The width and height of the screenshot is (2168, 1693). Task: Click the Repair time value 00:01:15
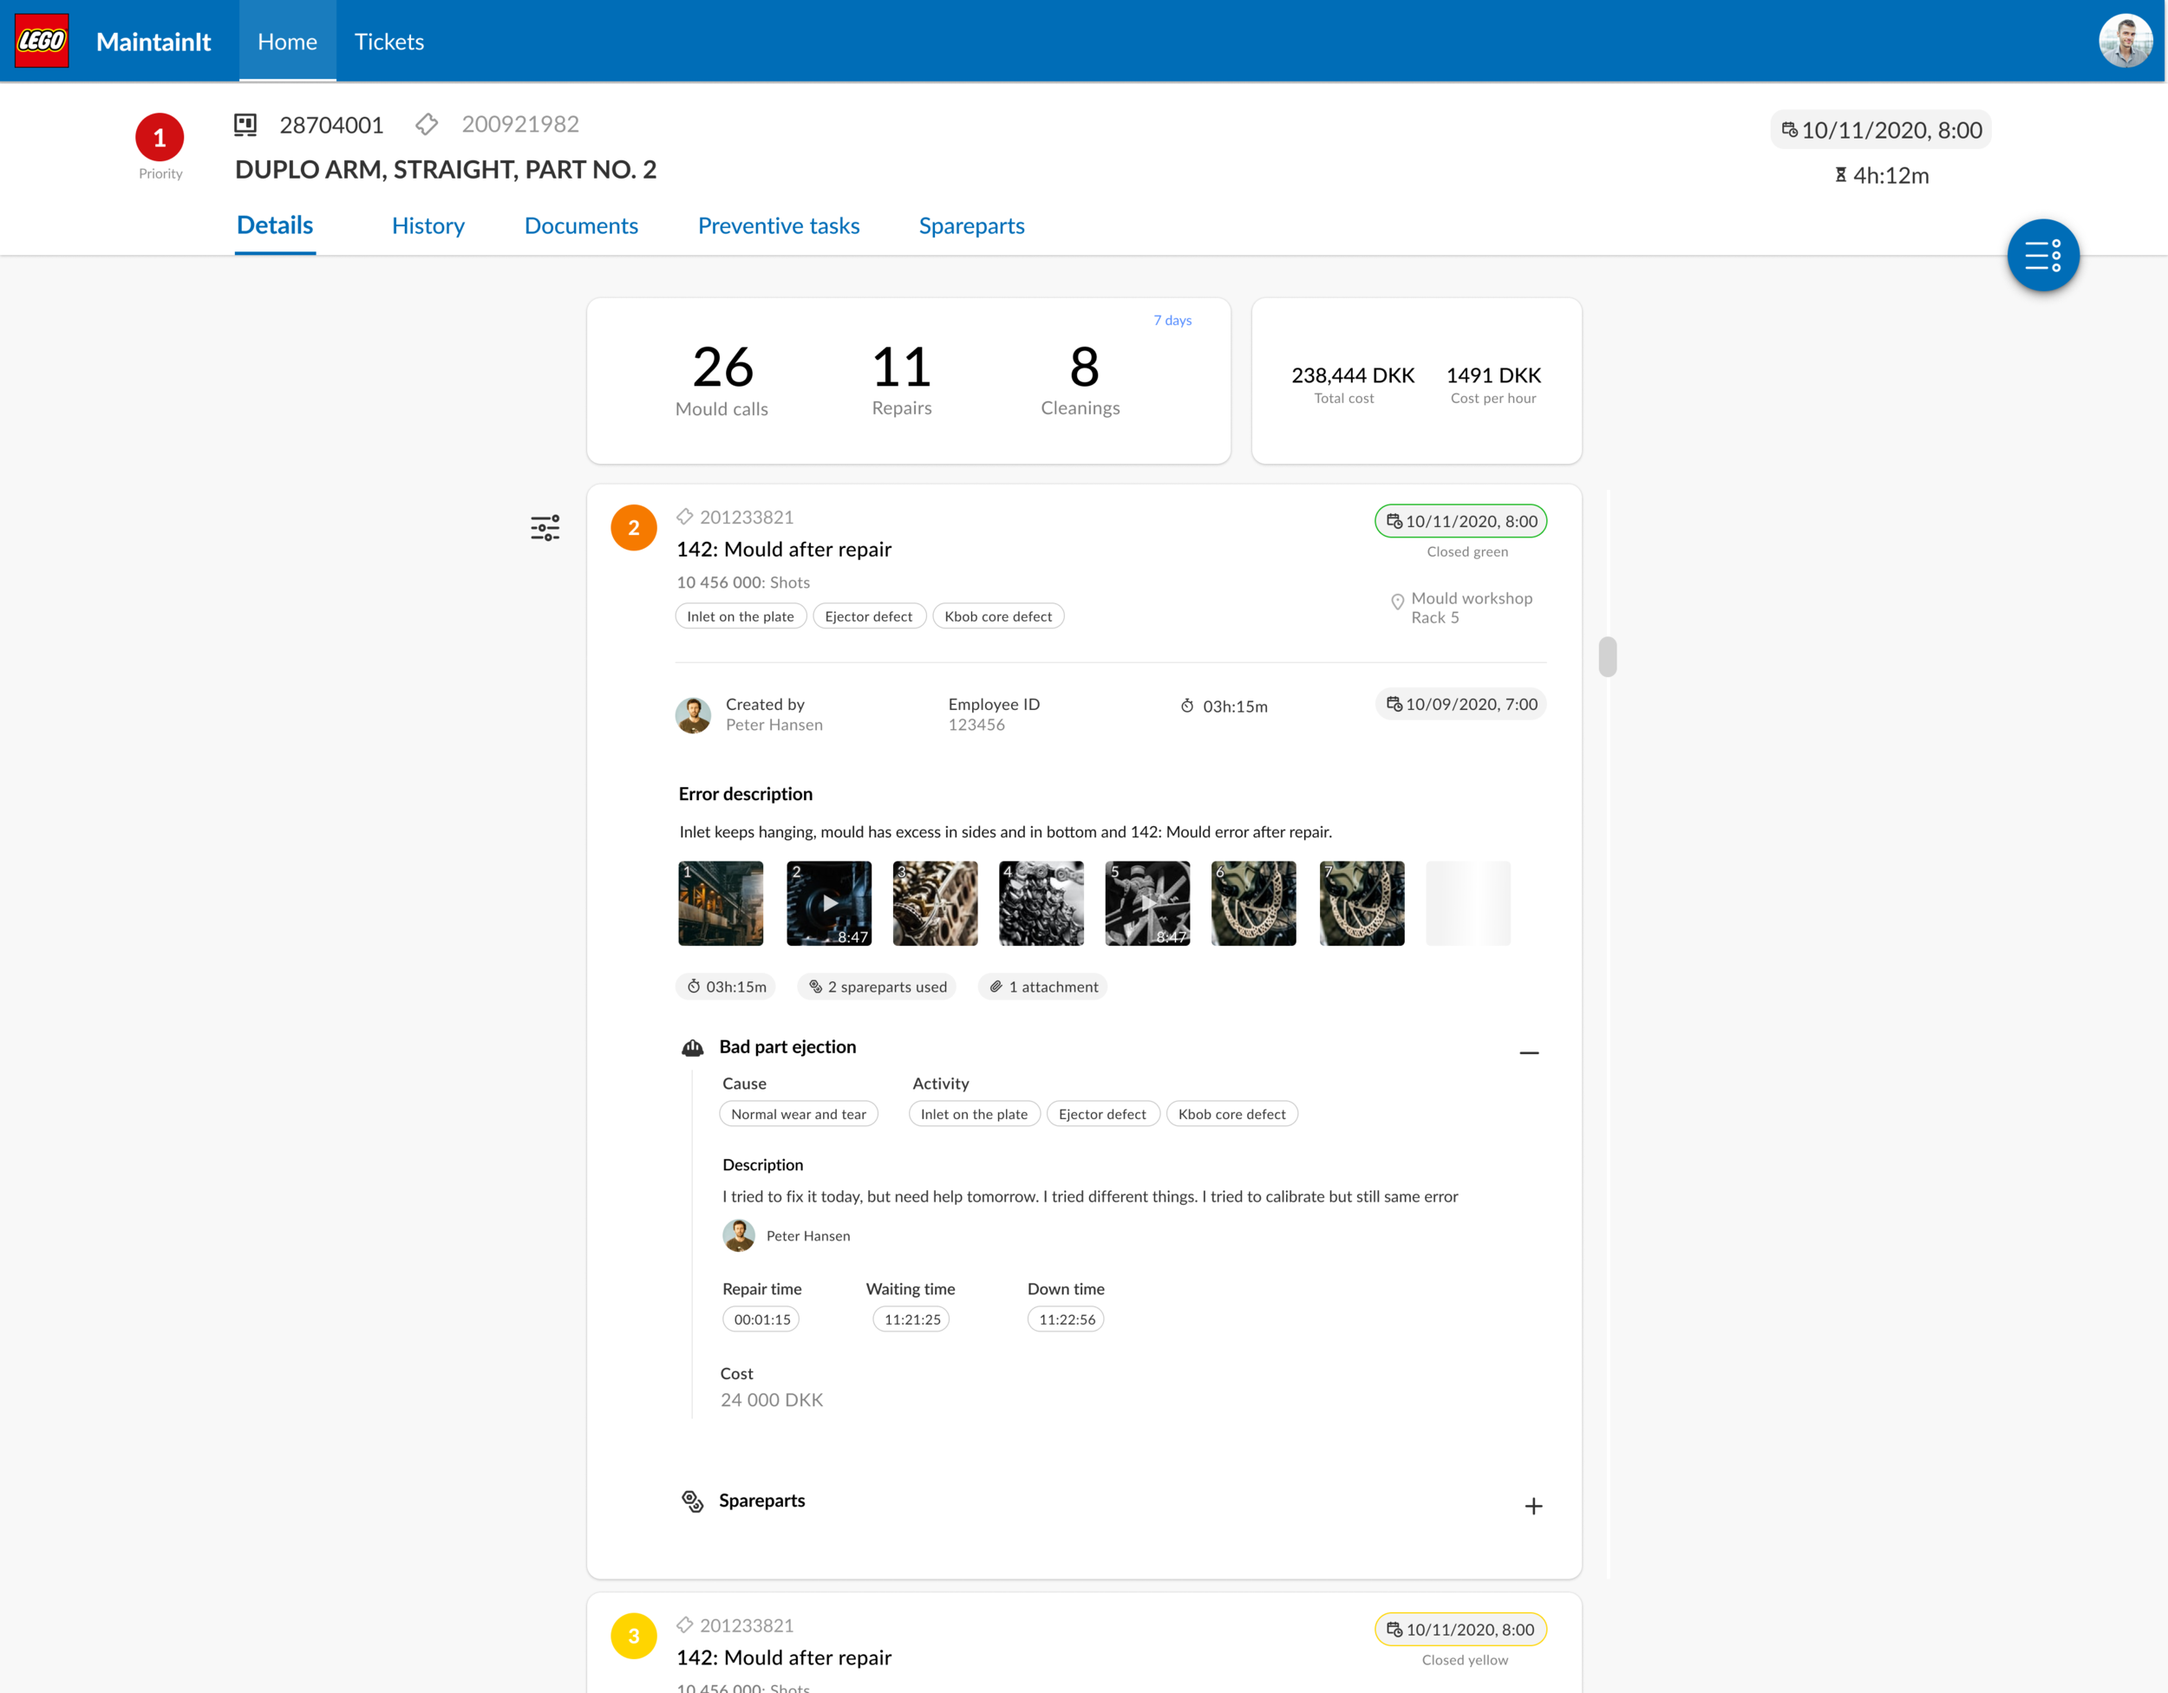point(761,1318)
